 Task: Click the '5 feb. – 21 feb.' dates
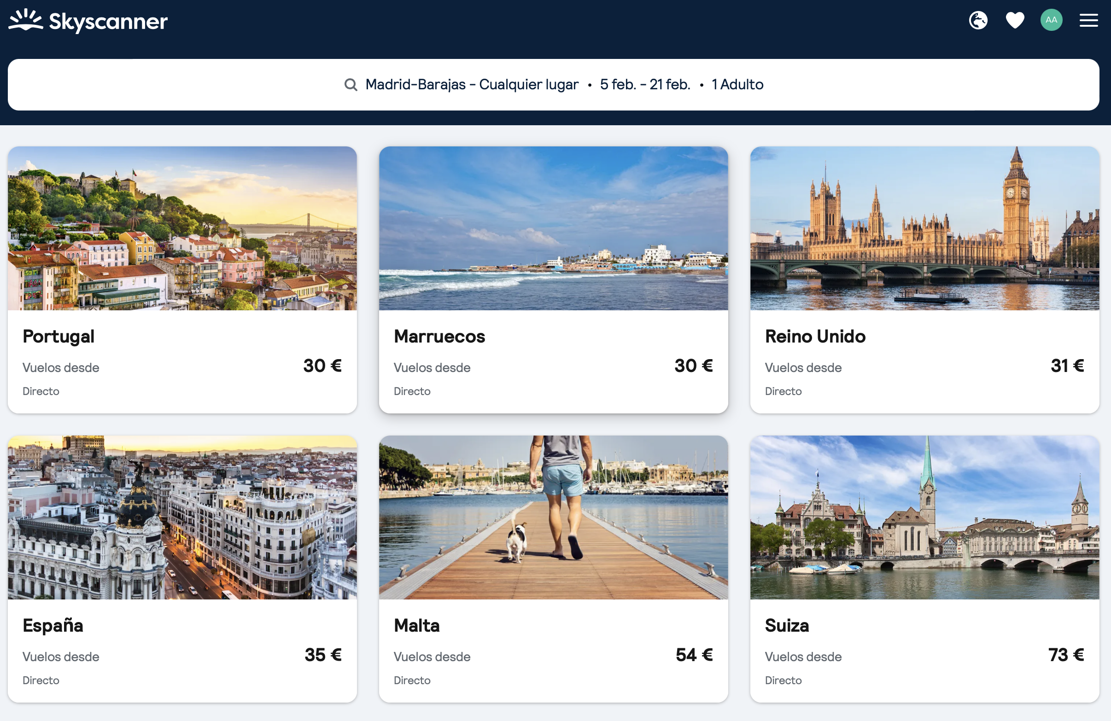[x=645, y=84]
